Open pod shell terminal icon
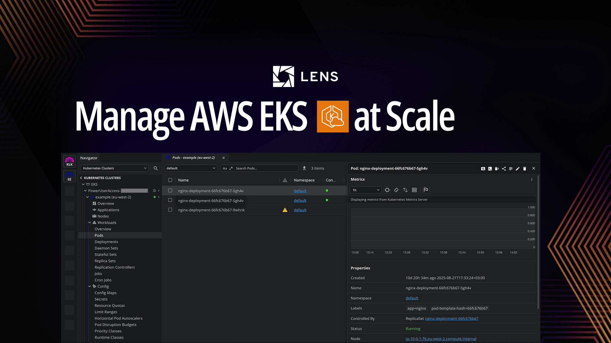Image resolution: width=611 pixels, height=343 pixels. 490,169
